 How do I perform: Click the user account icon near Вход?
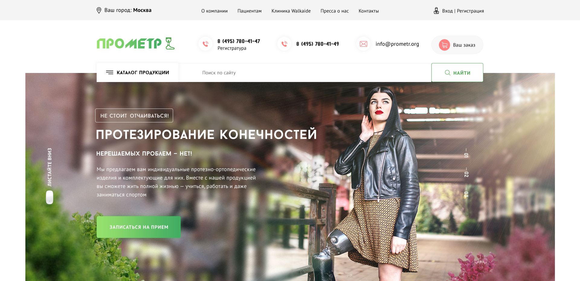[436, 11]
